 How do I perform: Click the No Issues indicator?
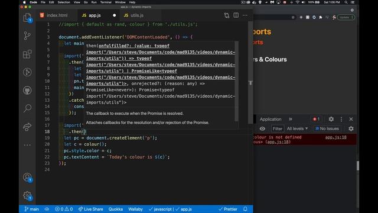point(327,129)
